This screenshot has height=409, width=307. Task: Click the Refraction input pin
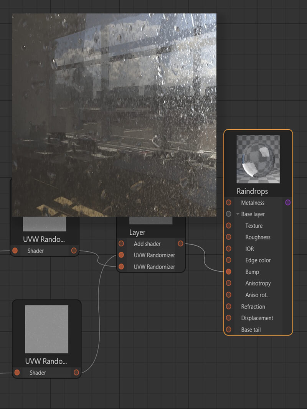click(229, 307)
